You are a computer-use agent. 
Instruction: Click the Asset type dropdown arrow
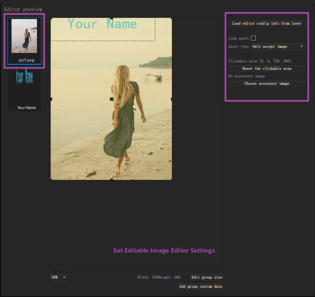coord(301,47)
